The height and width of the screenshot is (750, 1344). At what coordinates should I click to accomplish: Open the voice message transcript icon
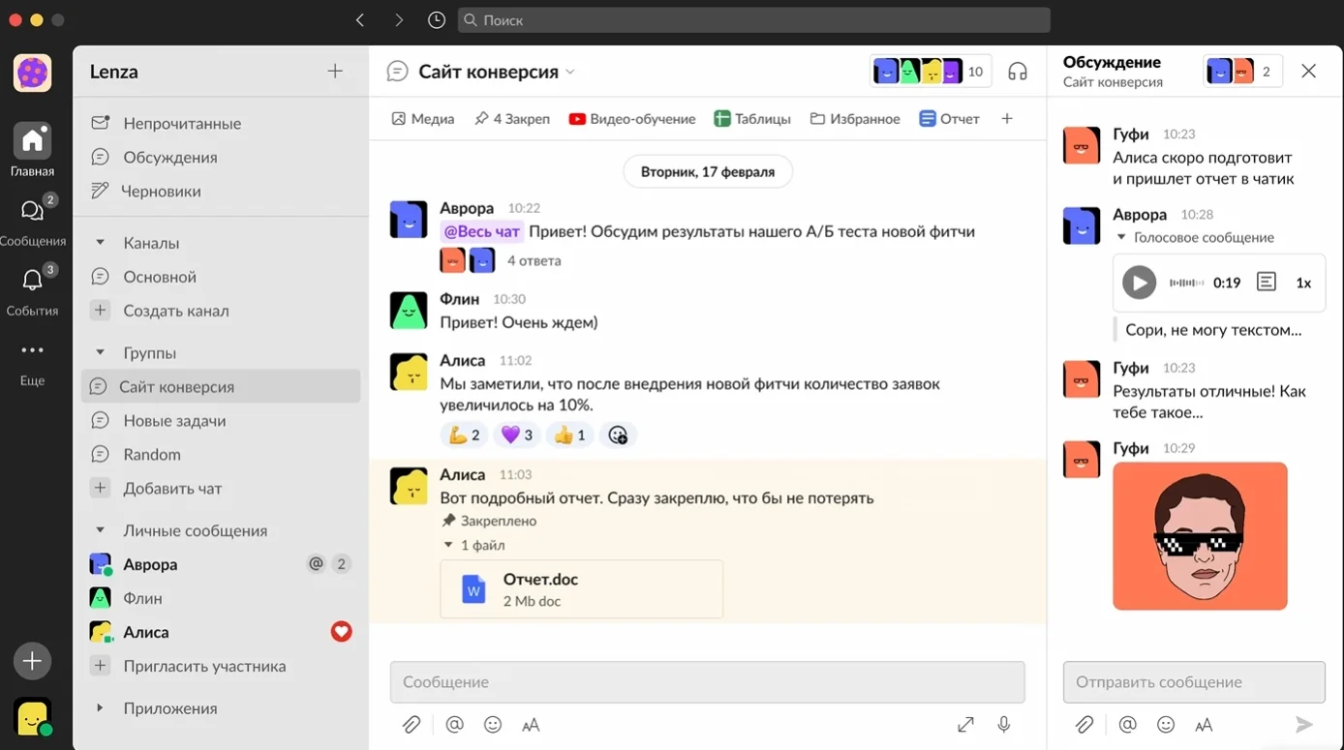tap(1266, 283)
